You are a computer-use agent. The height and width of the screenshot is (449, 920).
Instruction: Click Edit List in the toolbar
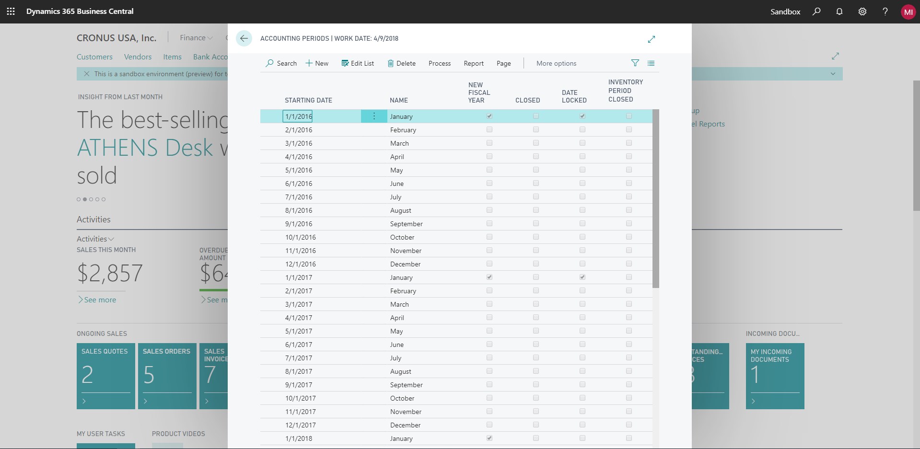pyautogui.click(x=358, y=63)
